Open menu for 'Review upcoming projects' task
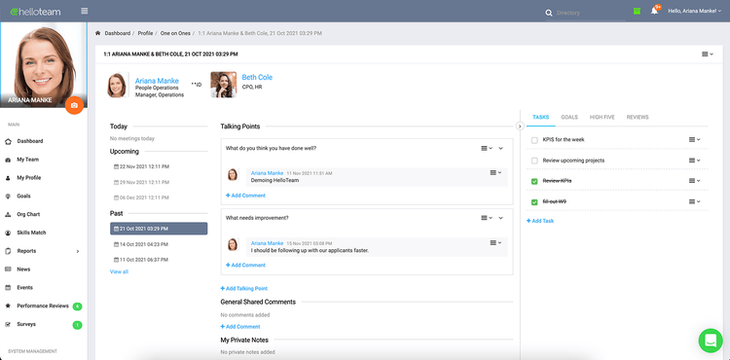The height and width of the screenshot is (360, 730). [695, 161]
